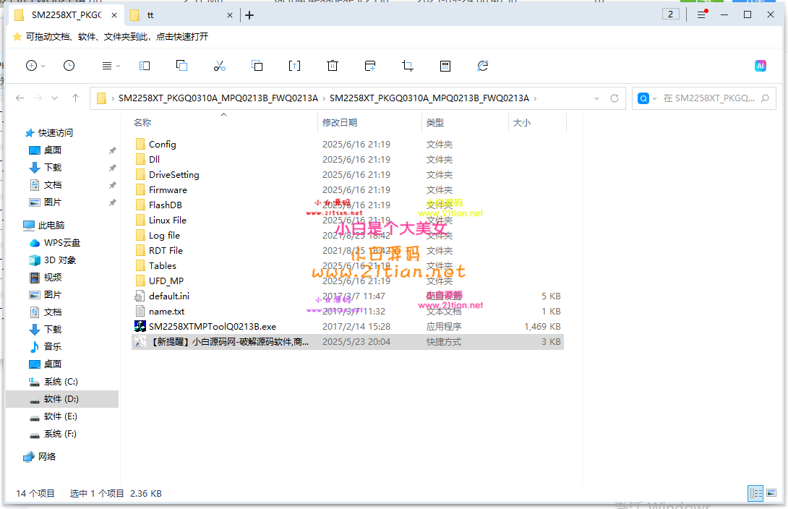Toggle the preview pane icon in toolbar
The height and width of the screenshot is (509, 788).
point(145,66)
